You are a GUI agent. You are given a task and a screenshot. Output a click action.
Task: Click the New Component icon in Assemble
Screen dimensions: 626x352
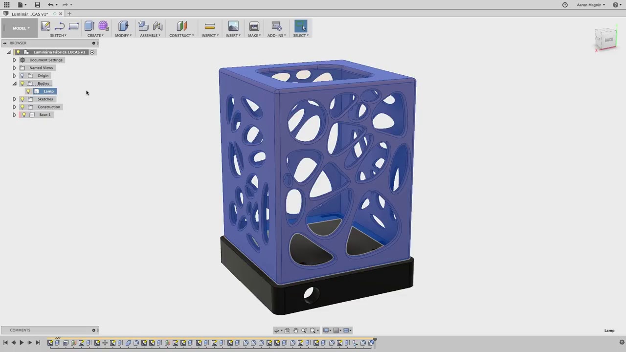(x=143, y=26)
